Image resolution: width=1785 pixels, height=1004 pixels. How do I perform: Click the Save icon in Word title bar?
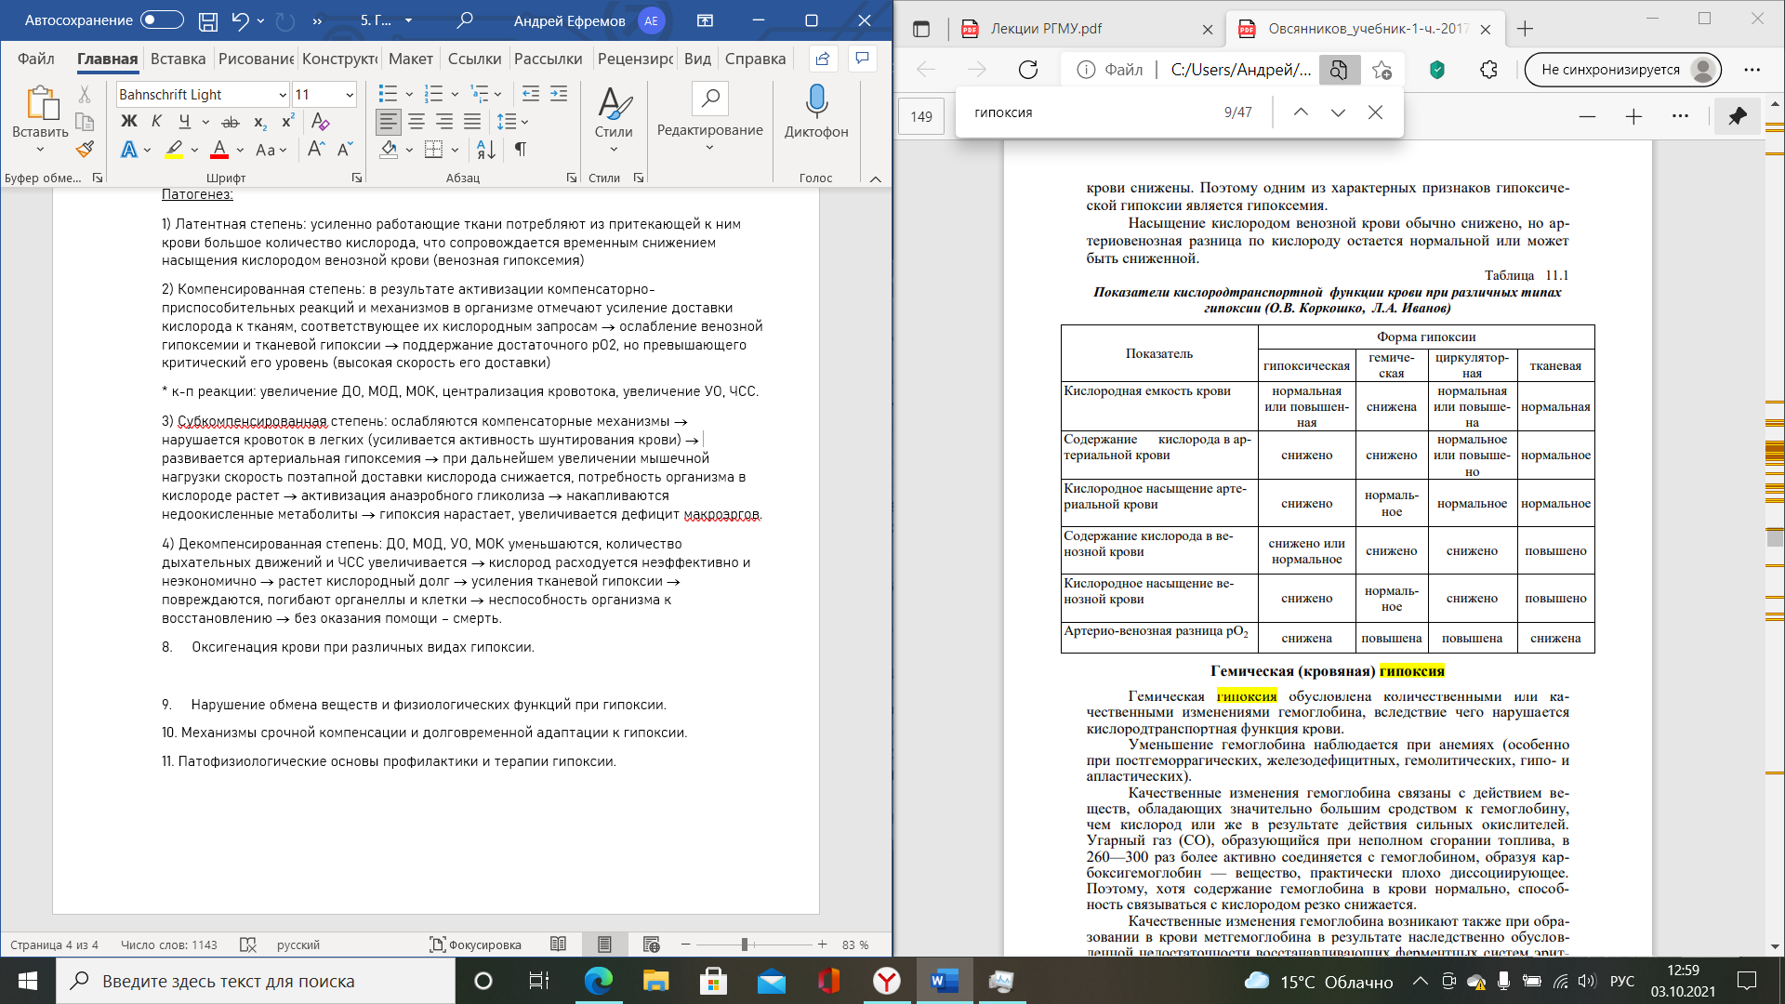coord(208,20)
